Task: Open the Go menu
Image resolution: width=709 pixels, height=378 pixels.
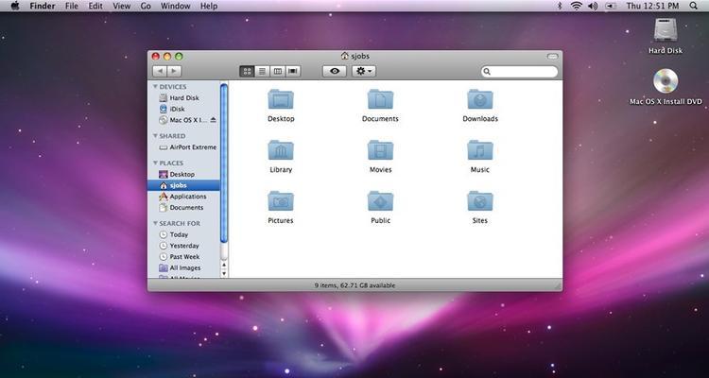Action: pyautogui.click(x=146, y=6)
